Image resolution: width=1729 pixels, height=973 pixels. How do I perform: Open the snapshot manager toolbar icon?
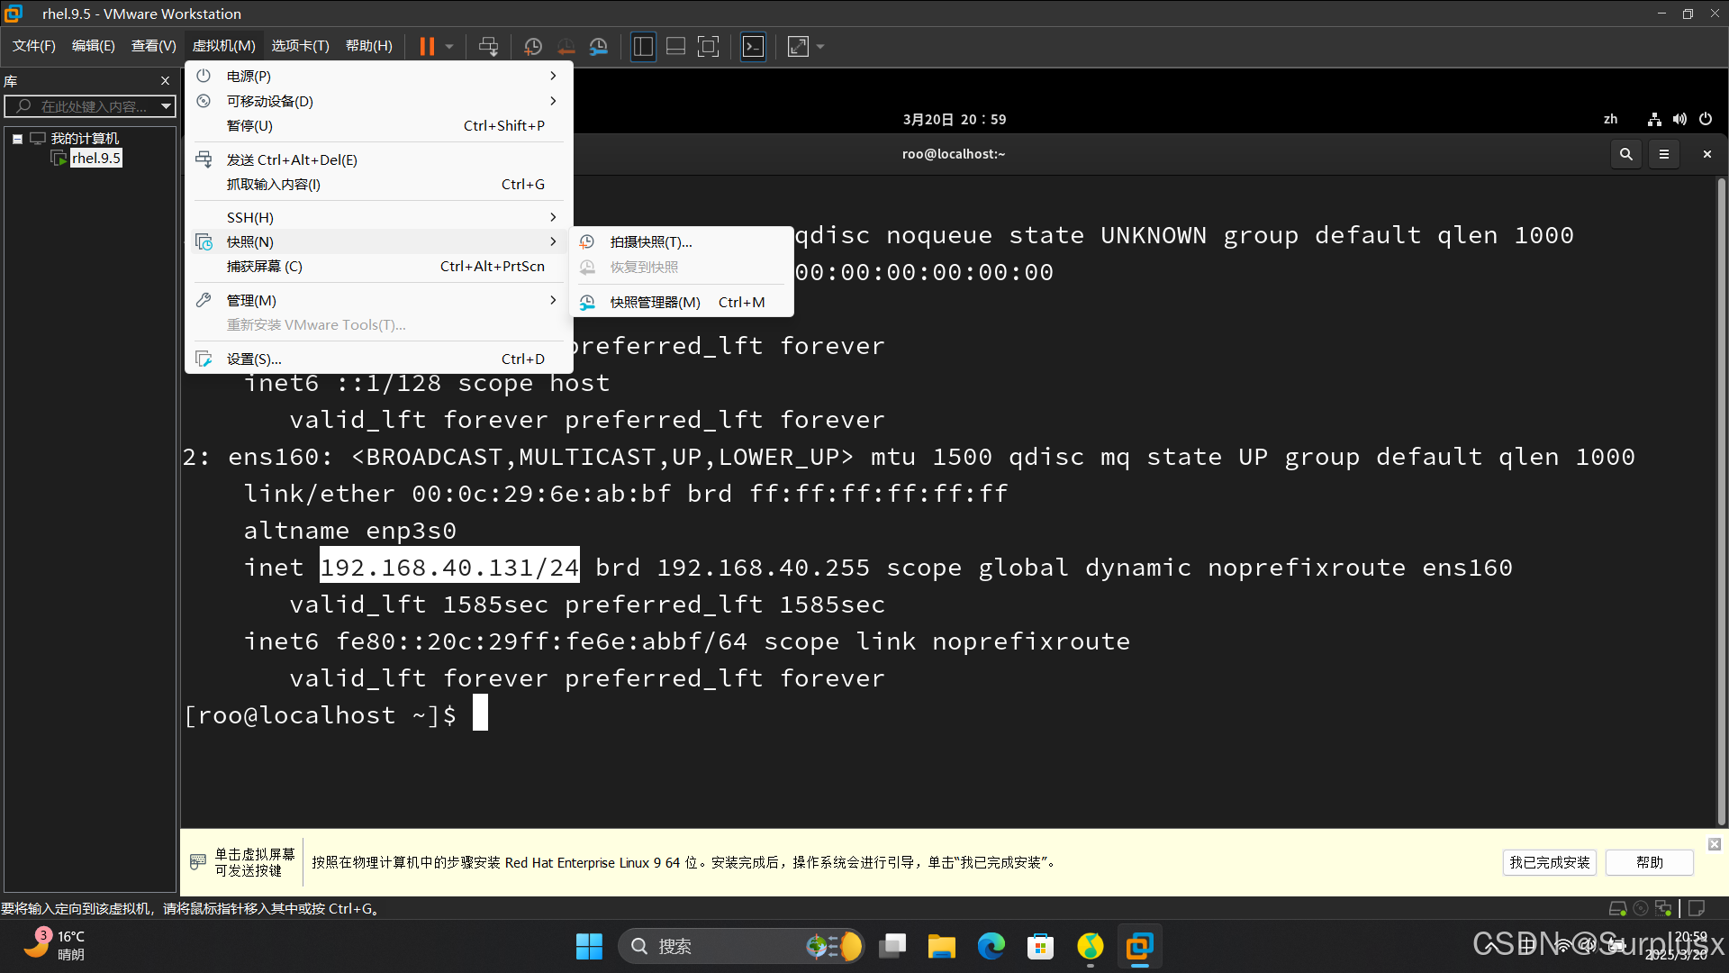tap(599, 47)
